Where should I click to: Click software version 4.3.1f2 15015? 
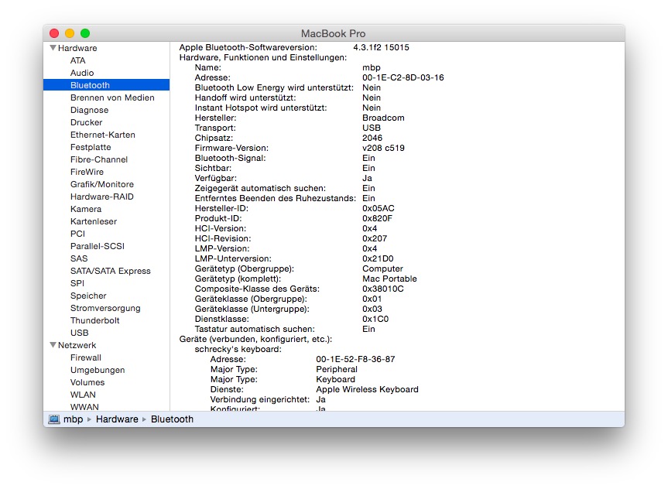[x=381, y=47]
